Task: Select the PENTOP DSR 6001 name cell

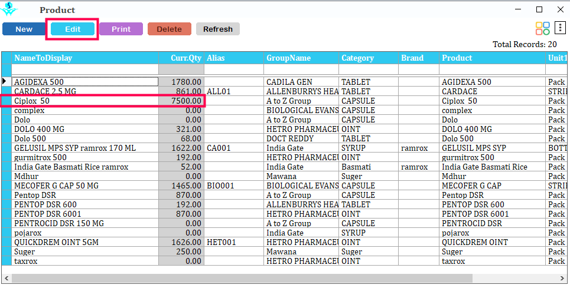Action: pyautogui.click(x=85, y=214)
